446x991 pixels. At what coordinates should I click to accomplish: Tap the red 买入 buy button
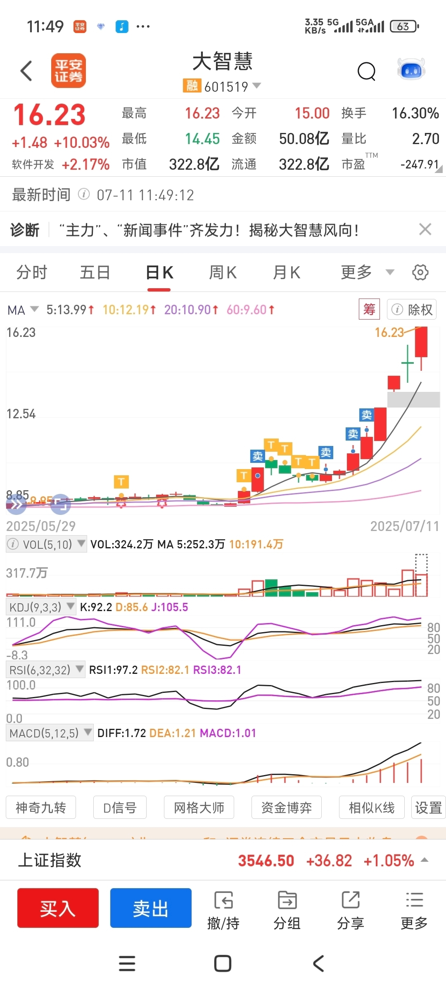coord(58,908)
